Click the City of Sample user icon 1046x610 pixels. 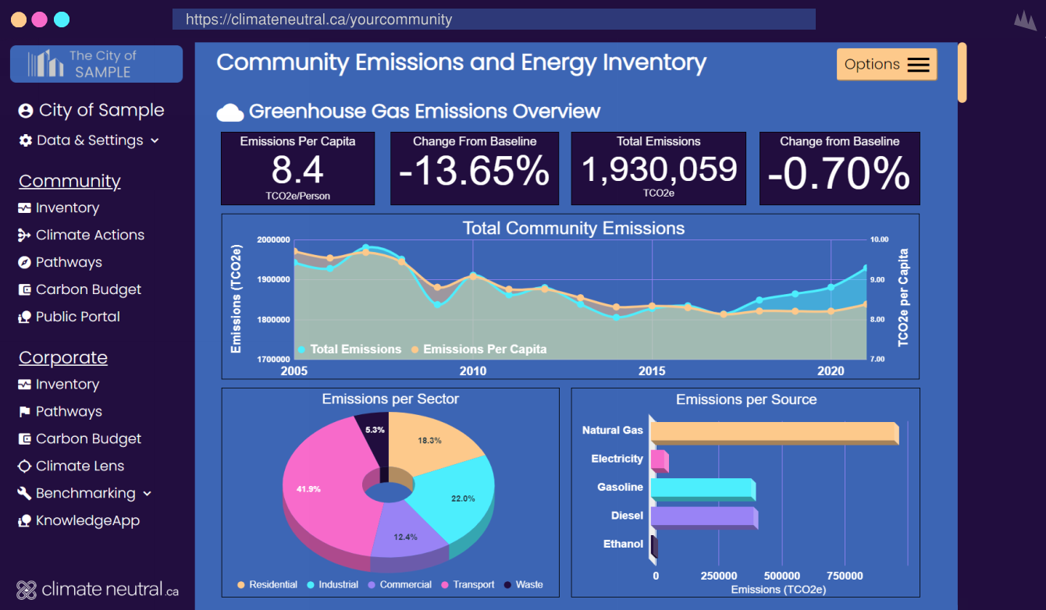pyautogui.click(x=26, y=111)
